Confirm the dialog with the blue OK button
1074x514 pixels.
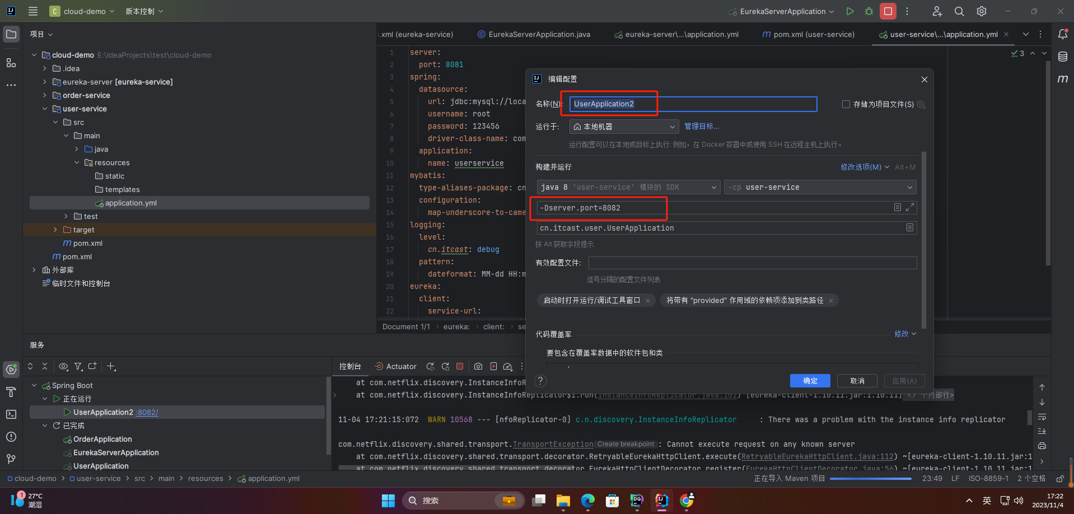810,381
